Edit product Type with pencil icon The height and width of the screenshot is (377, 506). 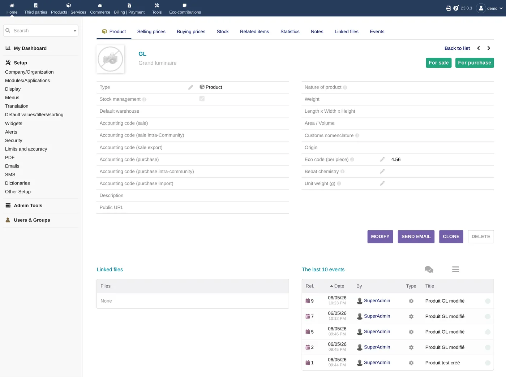tap(191, 87)
